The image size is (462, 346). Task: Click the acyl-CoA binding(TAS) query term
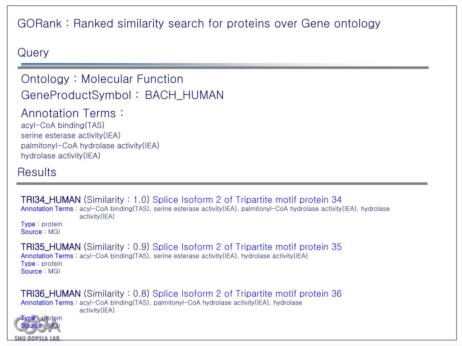pos(62,125)
